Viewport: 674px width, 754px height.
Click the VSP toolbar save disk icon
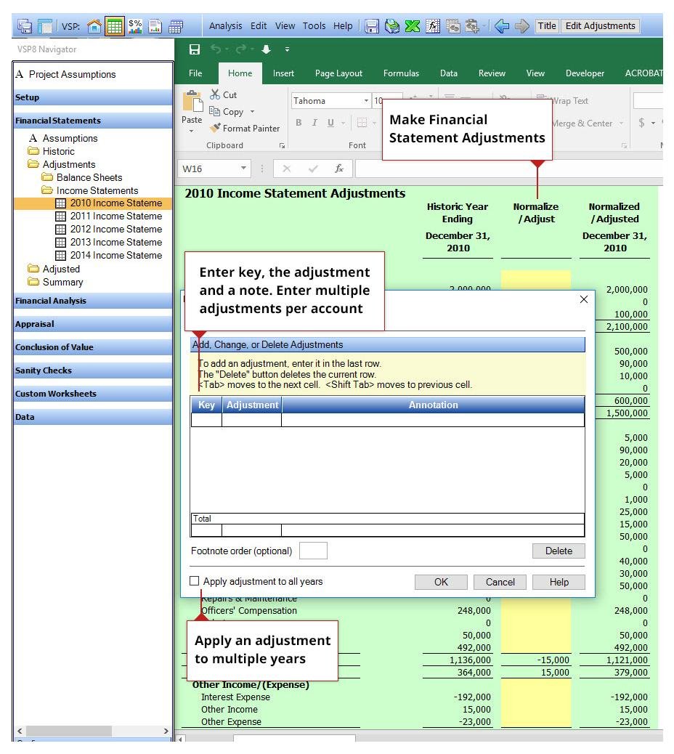pos(372,26)
